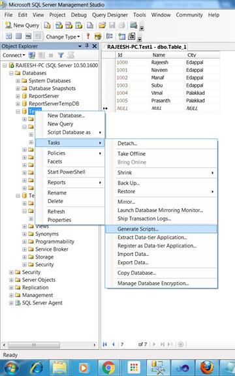Screen dimensions: 235x376
Task: Click the Open File folder icon in toolbar
Action: (x=102, y=25)
